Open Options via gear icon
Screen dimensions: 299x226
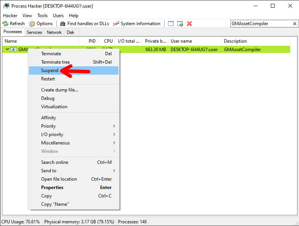click(32, 24)
